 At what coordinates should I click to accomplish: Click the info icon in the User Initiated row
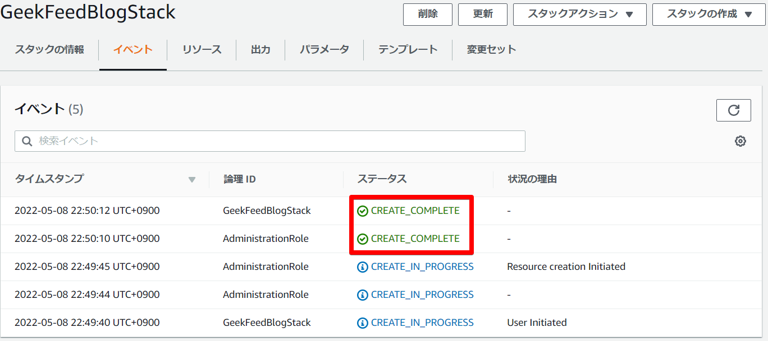[363, 323]
